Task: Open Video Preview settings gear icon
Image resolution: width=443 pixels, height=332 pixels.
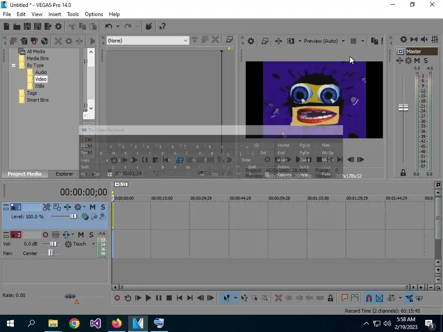Action: coord(250,41)
